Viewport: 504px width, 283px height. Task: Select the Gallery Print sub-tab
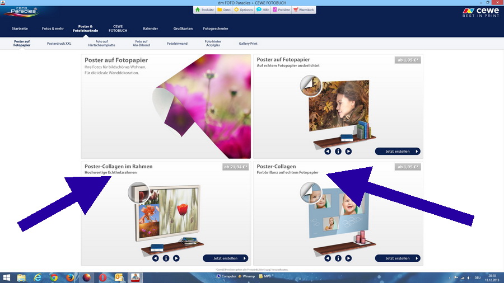pos(248,43)
